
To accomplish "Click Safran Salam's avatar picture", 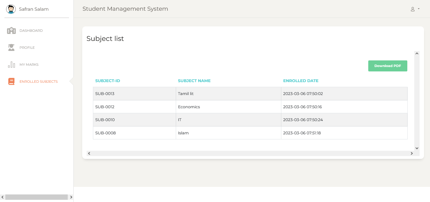I will [x=11, y=9].
